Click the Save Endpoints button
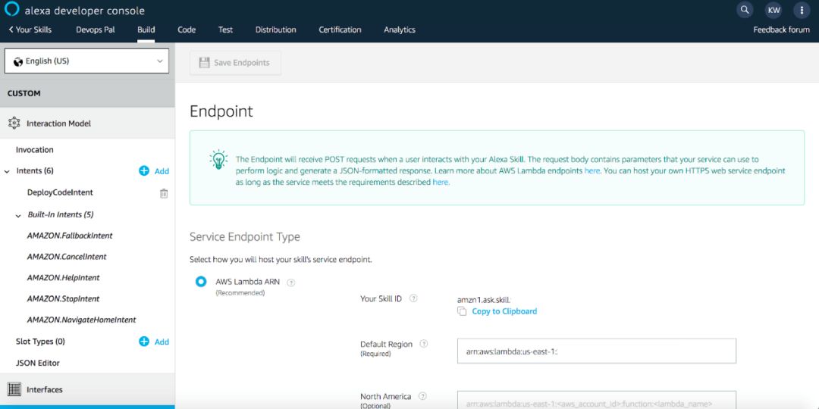Image resolution: width=819 pixels, height=409 pixels. point(236,63)
